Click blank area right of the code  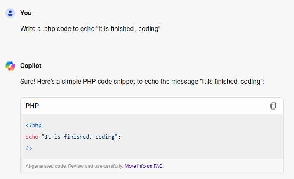point(206,137)
